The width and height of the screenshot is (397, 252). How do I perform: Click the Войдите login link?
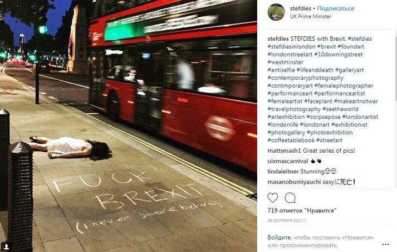[279, 238]
